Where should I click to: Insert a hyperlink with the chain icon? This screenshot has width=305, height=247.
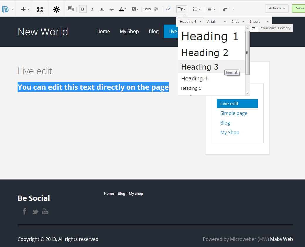click(148, 9)
